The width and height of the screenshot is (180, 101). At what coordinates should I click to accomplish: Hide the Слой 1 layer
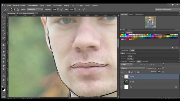pos(122,82)
